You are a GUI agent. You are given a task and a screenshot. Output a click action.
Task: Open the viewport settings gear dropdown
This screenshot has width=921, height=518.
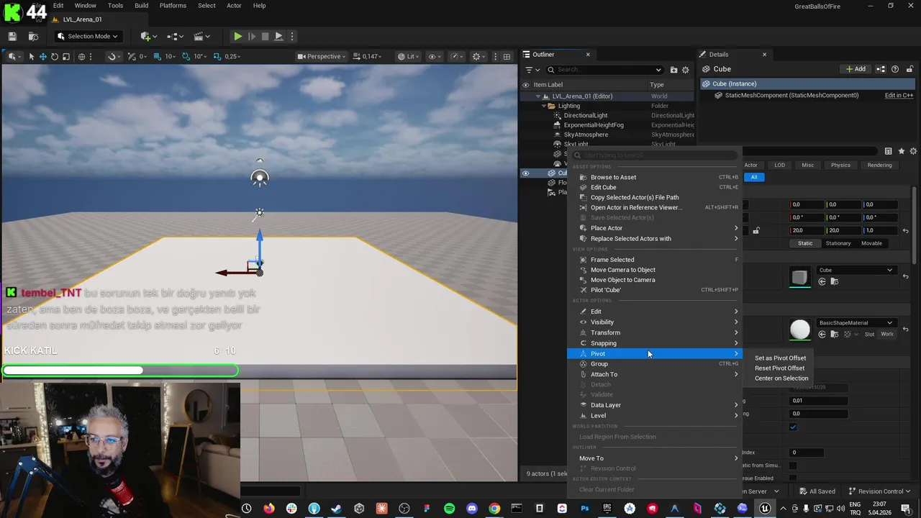pyautogui.click(x=478, y=56)
